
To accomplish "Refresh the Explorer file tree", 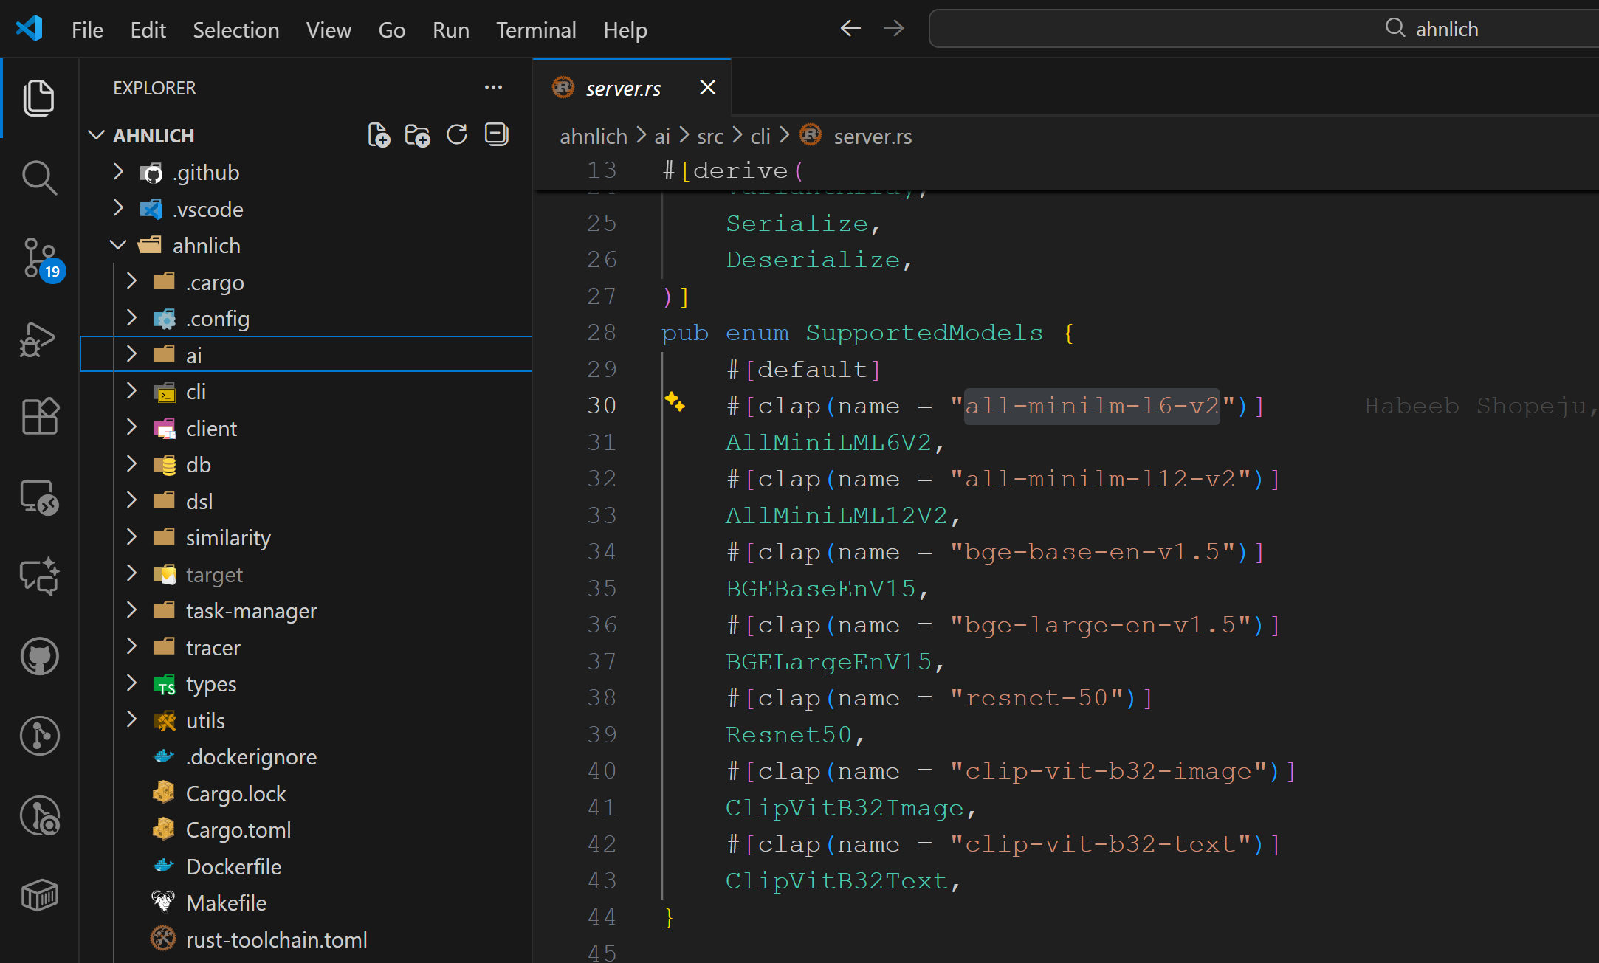I will (x=457, y=135).
